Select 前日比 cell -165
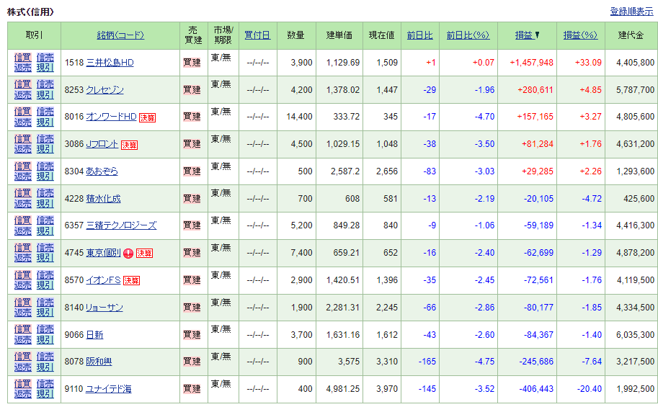The height and width of the screenshot is (407, 658). coord(427,362)
